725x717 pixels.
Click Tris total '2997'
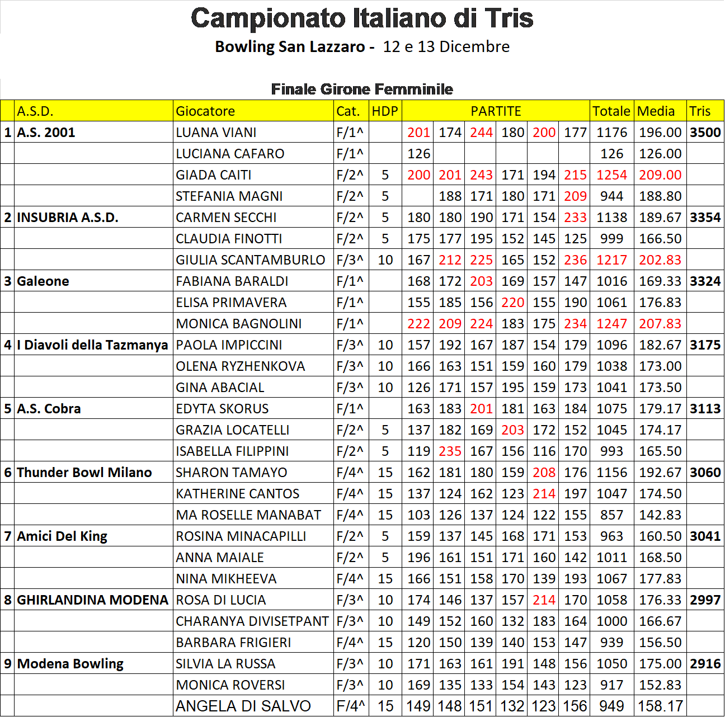(705, 600)
